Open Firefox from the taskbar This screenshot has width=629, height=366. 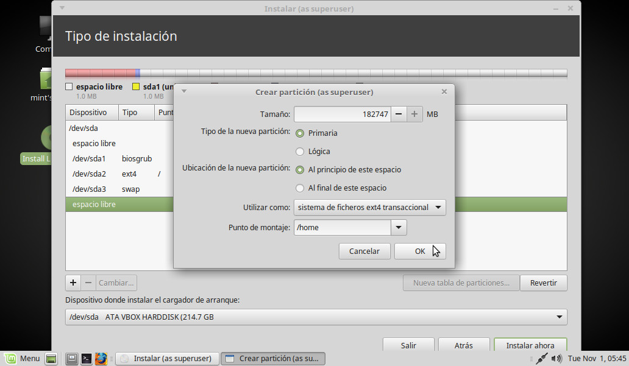[x=101, y=359]
